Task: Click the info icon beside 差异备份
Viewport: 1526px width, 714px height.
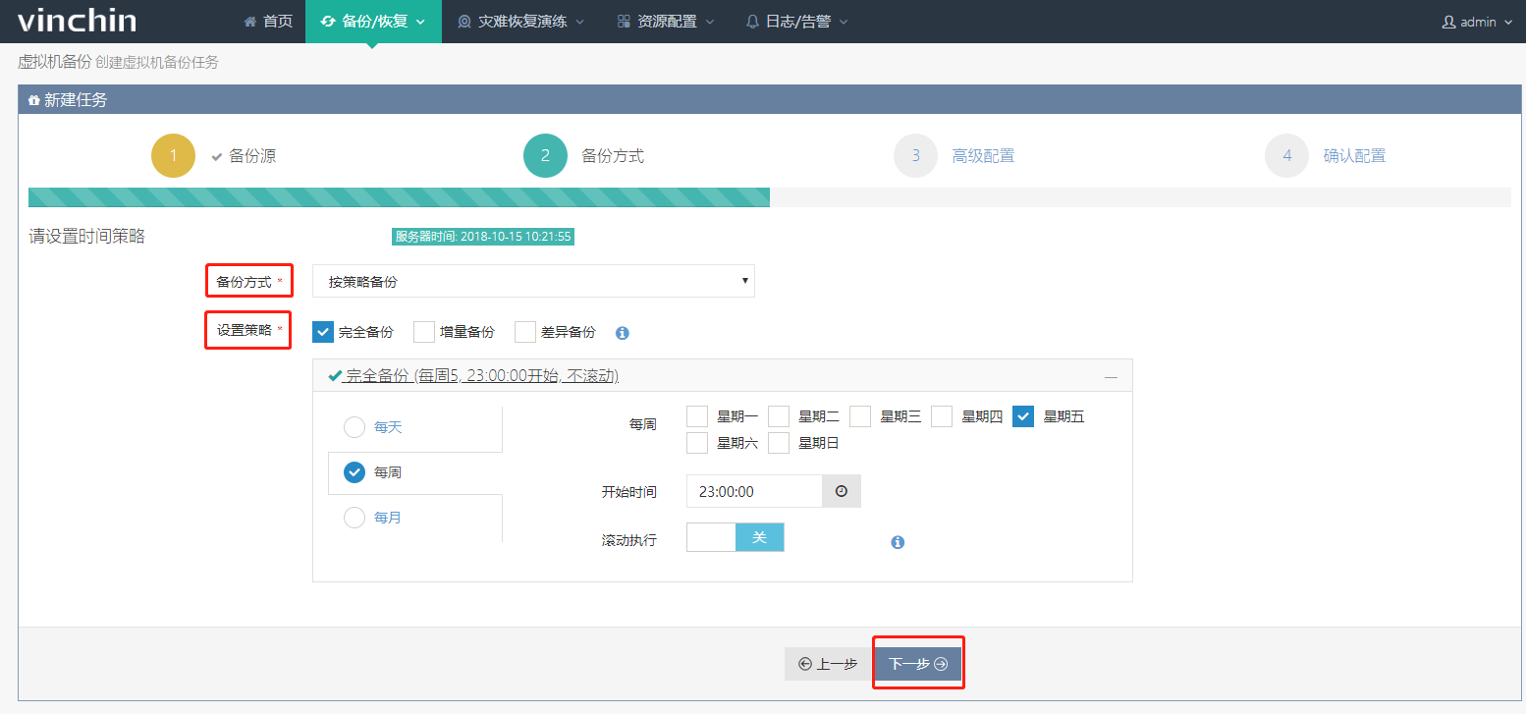Action: pos(622,333)
